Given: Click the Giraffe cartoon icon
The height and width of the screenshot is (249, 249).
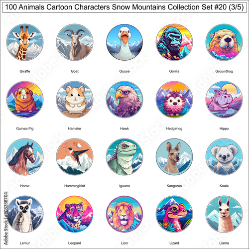Looking at the screenshot, I should pos(25,42).
